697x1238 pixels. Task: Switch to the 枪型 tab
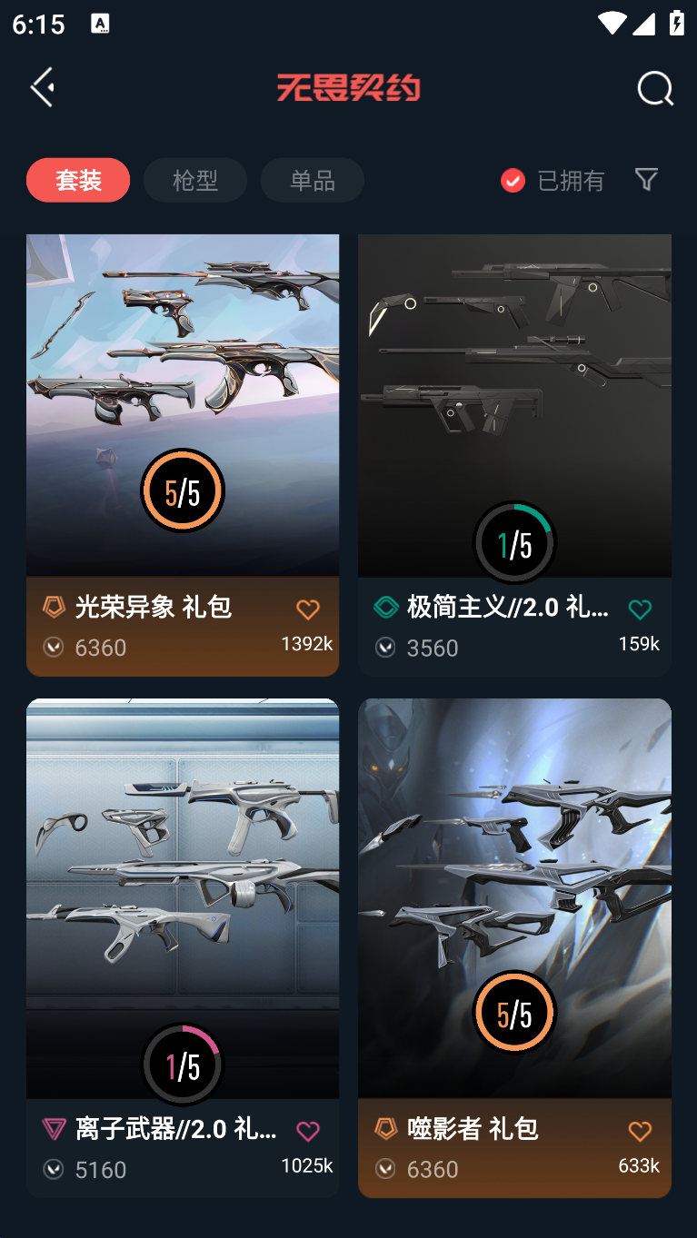click(x=195, y=180)
